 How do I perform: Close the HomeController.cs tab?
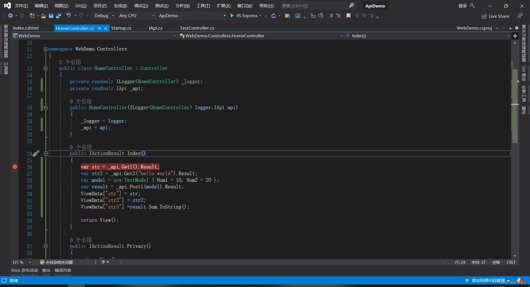click(105, 28)
